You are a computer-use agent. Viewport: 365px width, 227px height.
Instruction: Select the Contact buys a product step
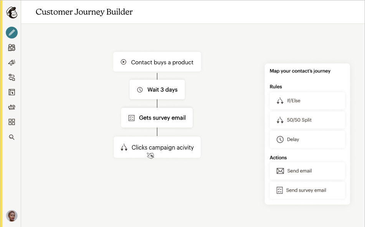(x=157, y=62)
